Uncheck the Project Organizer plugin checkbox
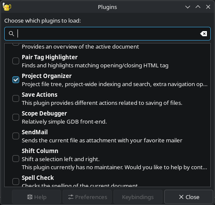Image resolution: width=215 pixels, height=205 pixels. (x=16, y=80)
